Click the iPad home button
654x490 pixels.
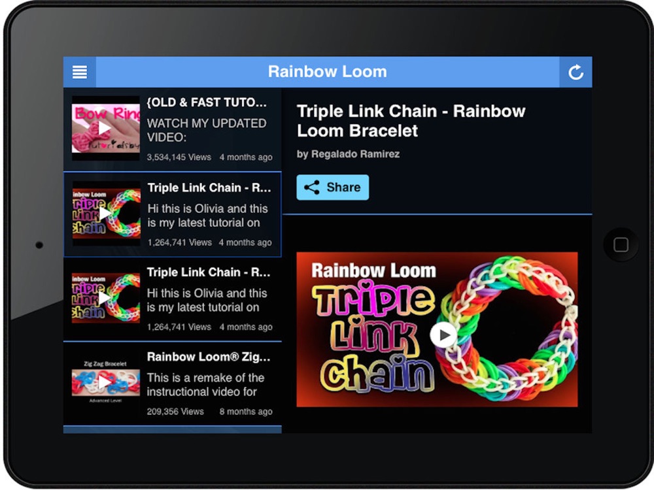click(621, 244)
